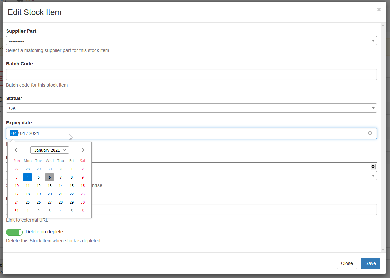This screenshot has width=390, height=278.
Task: Go to previous month in calendar
Action: [x=16, y=150]
